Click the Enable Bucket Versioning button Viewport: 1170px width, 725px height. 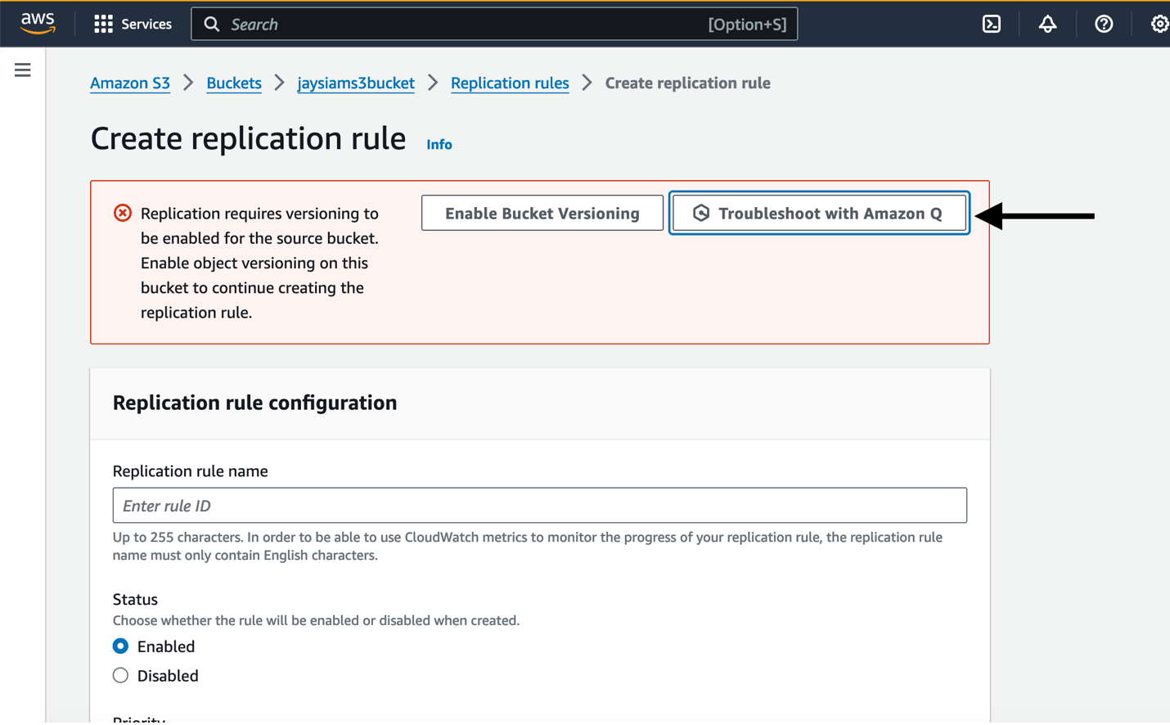[x=542, y=213]
